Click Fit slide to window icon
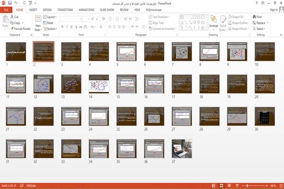284x189 pixels. [x=281, y=186]
